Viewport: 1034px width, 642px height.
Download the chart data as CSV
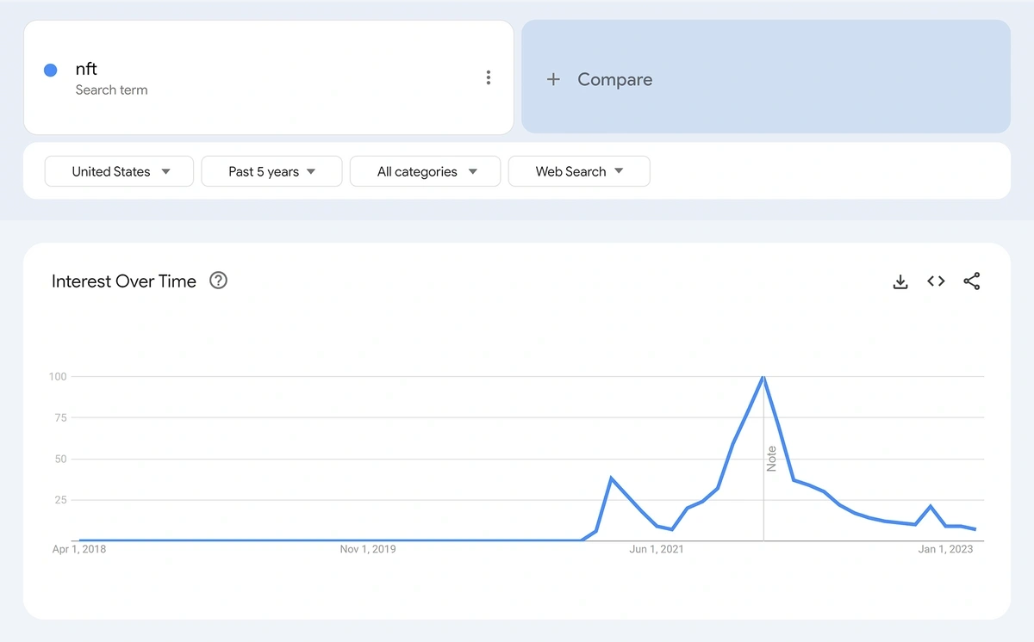coord(900,281)
